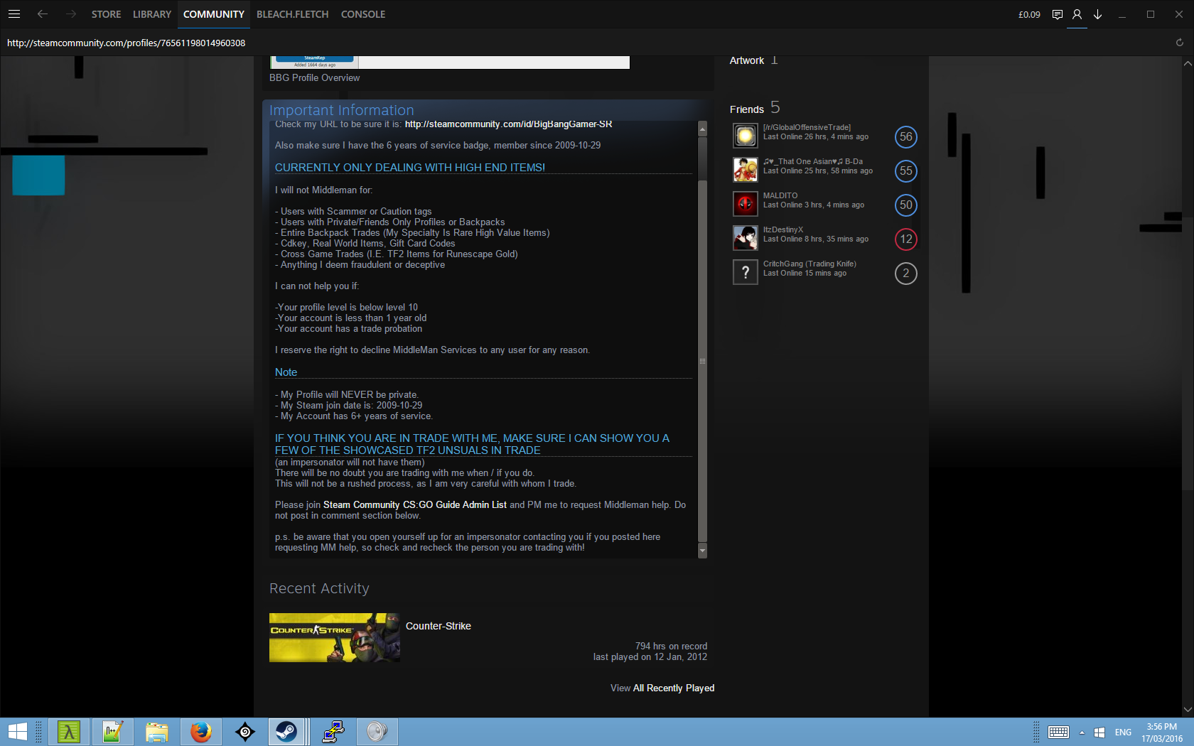Viewport: 1194px width, 746px height.
Task: Expand the BLEACH.FLETCH profile menu
Action: (x=292, y=14)
